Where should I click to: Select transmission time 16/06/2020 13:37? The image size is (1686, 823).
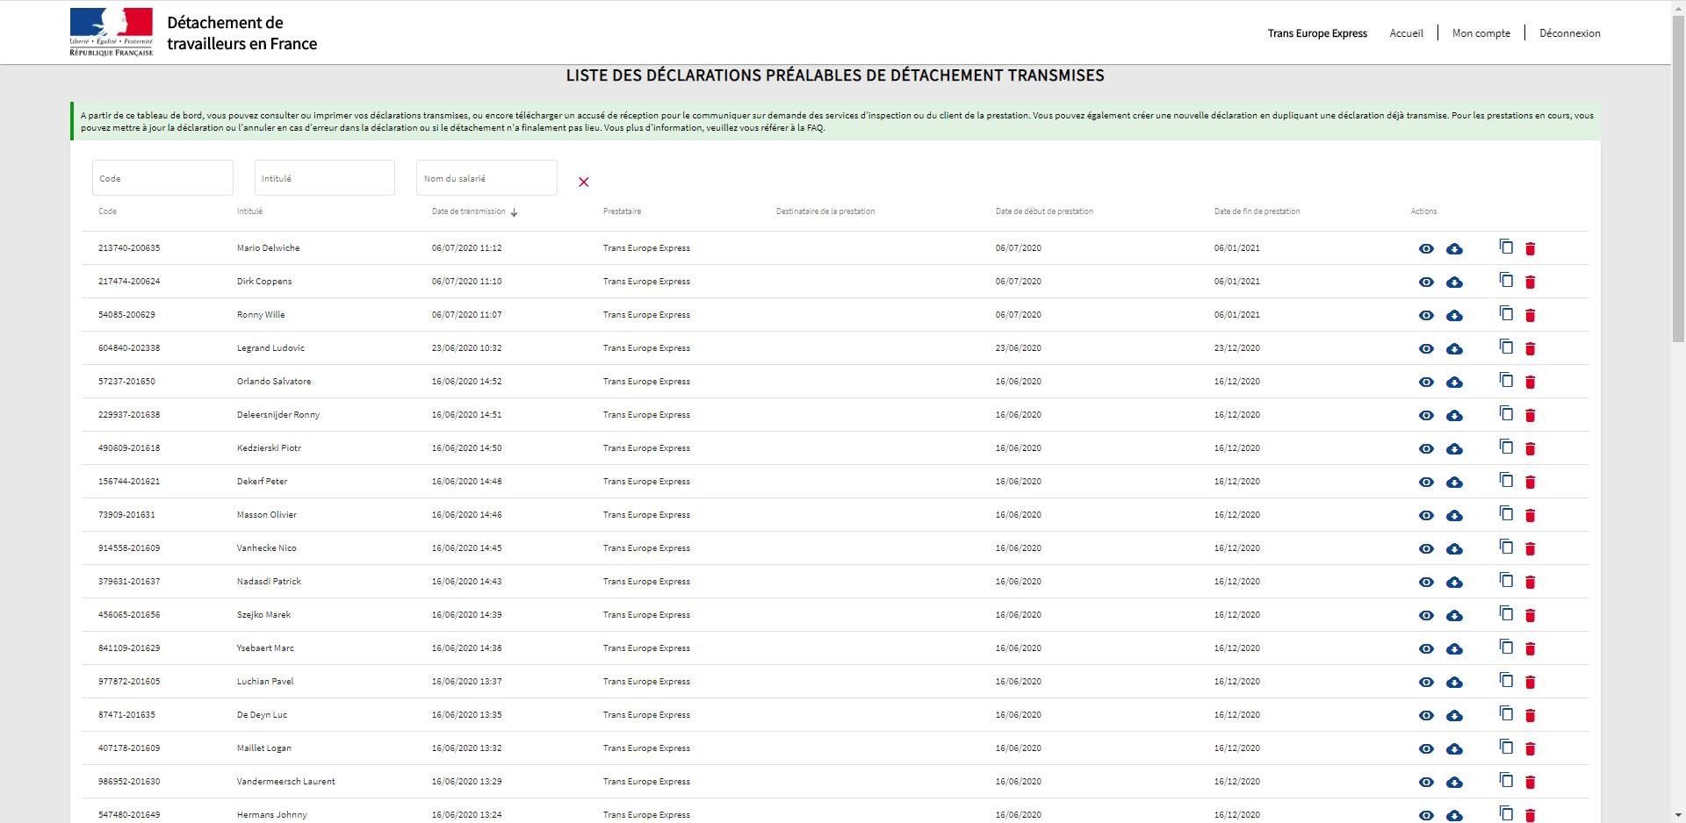pyautogui.click(x=466, y=682)
